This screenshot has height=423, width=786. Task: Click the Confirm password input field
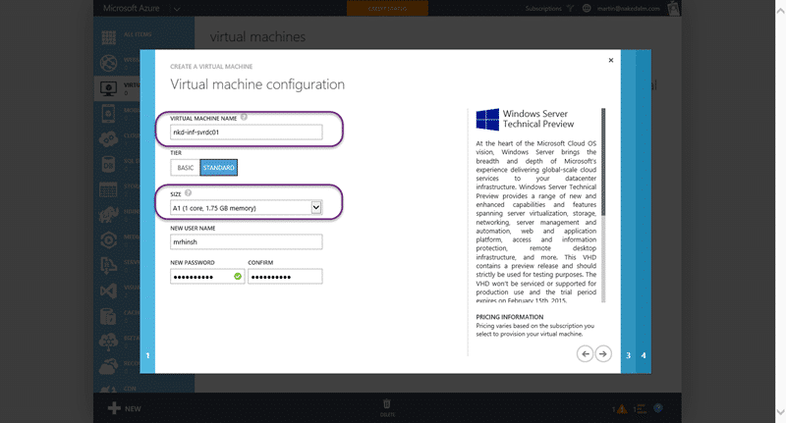point(285,277)
